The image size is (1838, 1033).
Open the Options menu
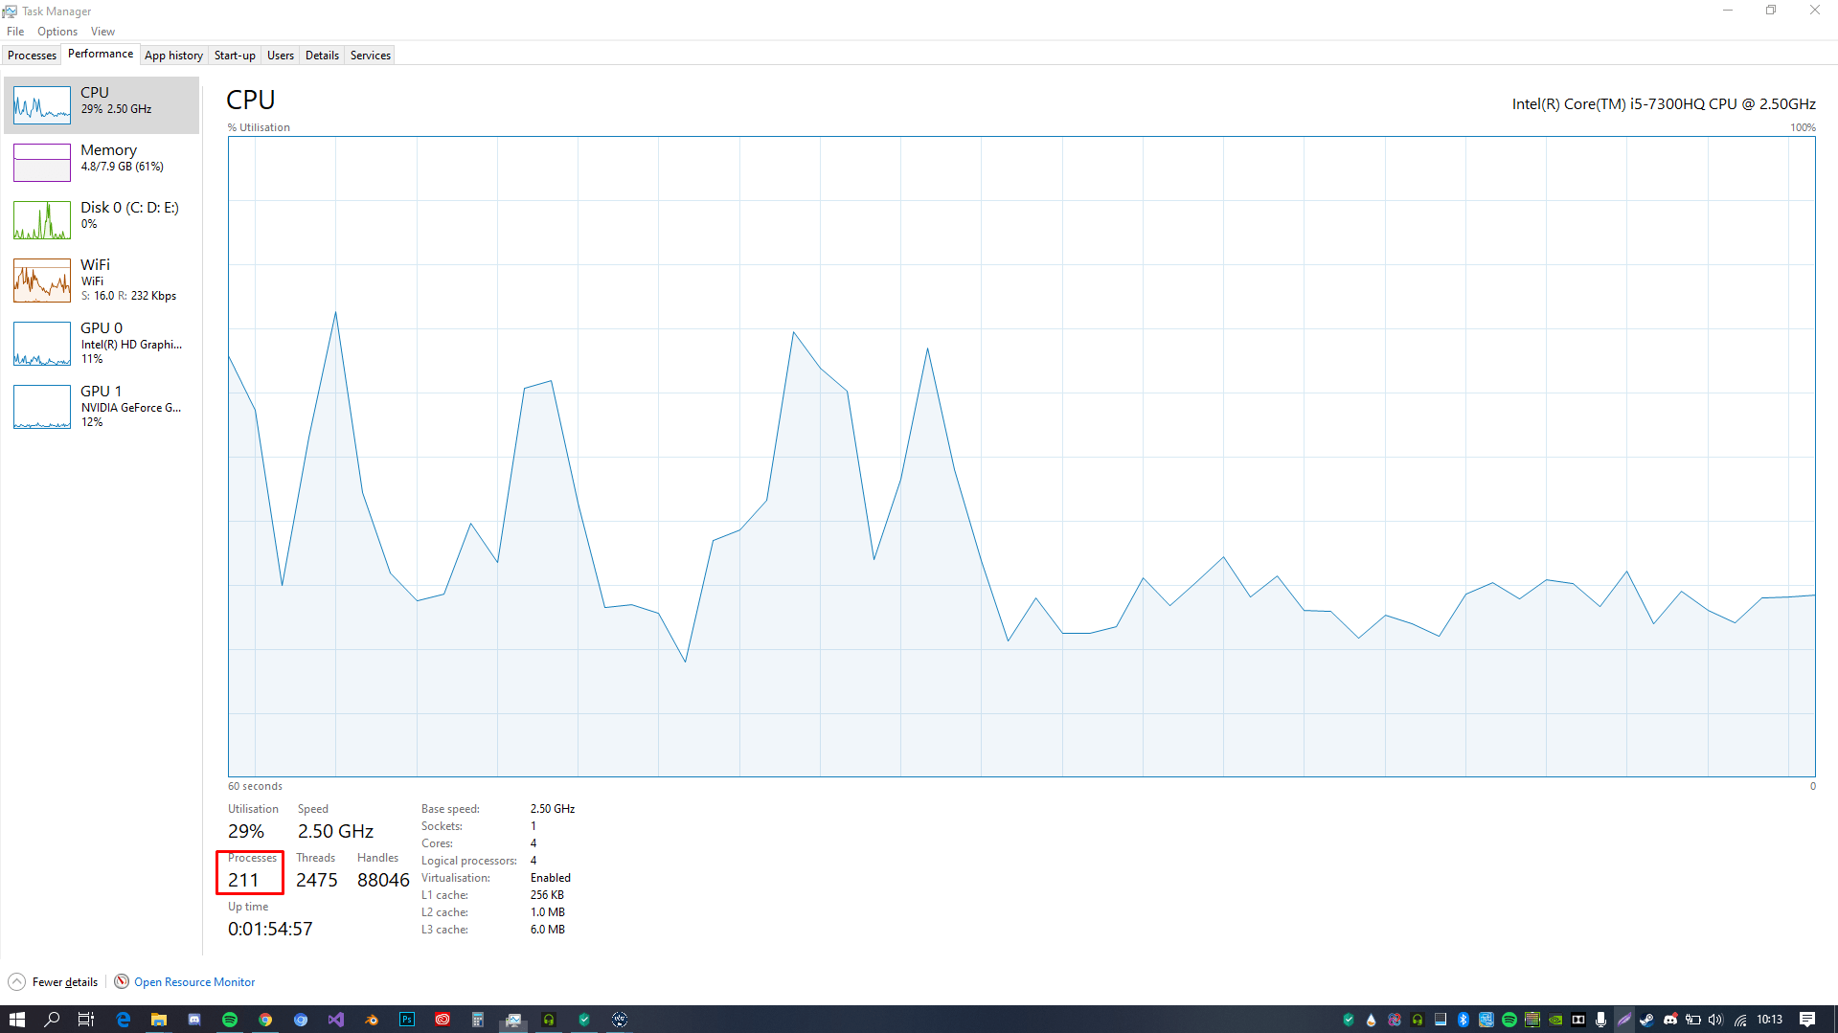pyautogui.click(x=57, y=32)
